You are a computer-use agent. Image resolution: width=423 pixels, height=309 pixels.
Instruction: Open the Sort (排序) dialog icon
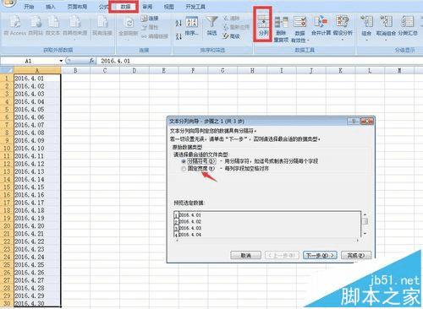click(191, 22)
